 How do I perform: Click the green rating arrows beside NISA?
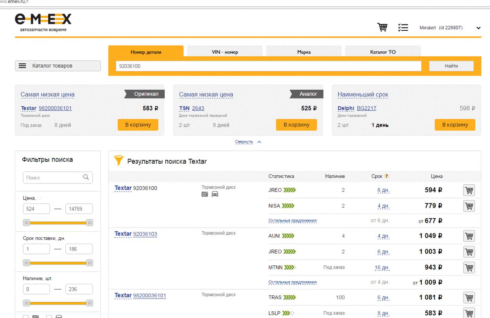pyautogui.click(x=289, y=206)
